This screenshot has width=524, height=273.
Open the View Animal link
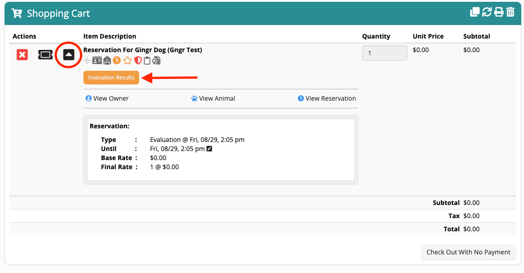[x=213, y=98]
